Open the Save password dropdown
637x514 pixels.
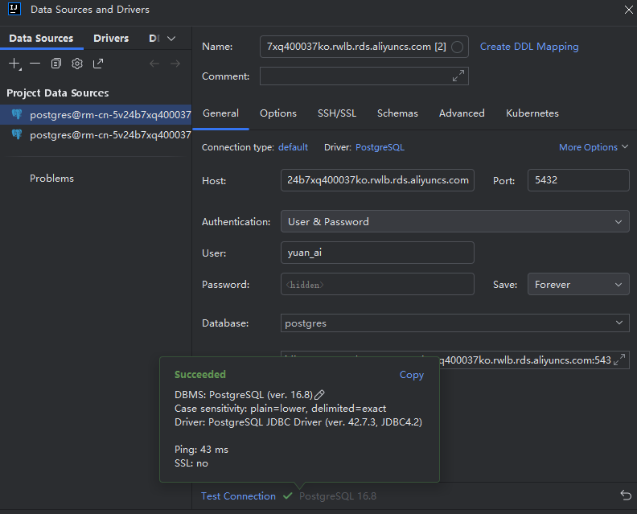point(578,284)
